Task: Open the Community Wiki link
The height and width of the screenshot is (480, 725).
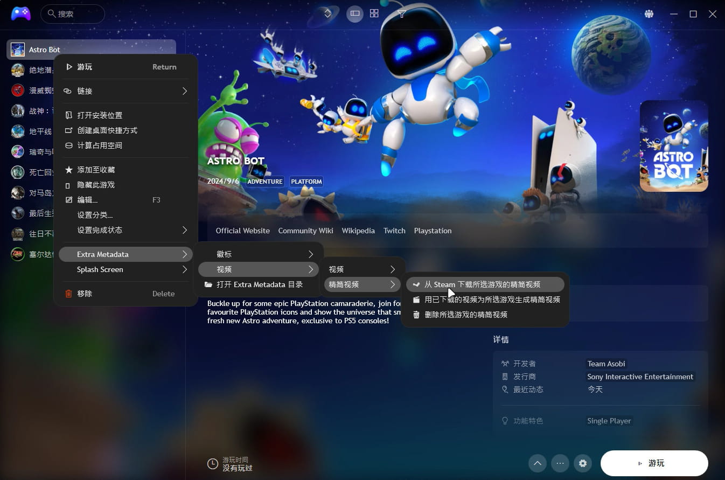Action: 305,231
